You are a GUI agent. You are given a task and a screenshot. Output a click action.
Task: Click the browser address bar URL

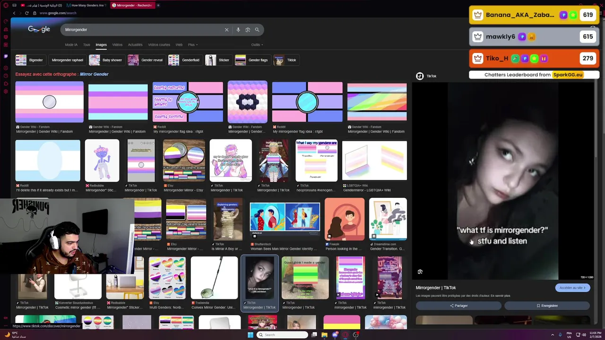(x=58, y=13)
